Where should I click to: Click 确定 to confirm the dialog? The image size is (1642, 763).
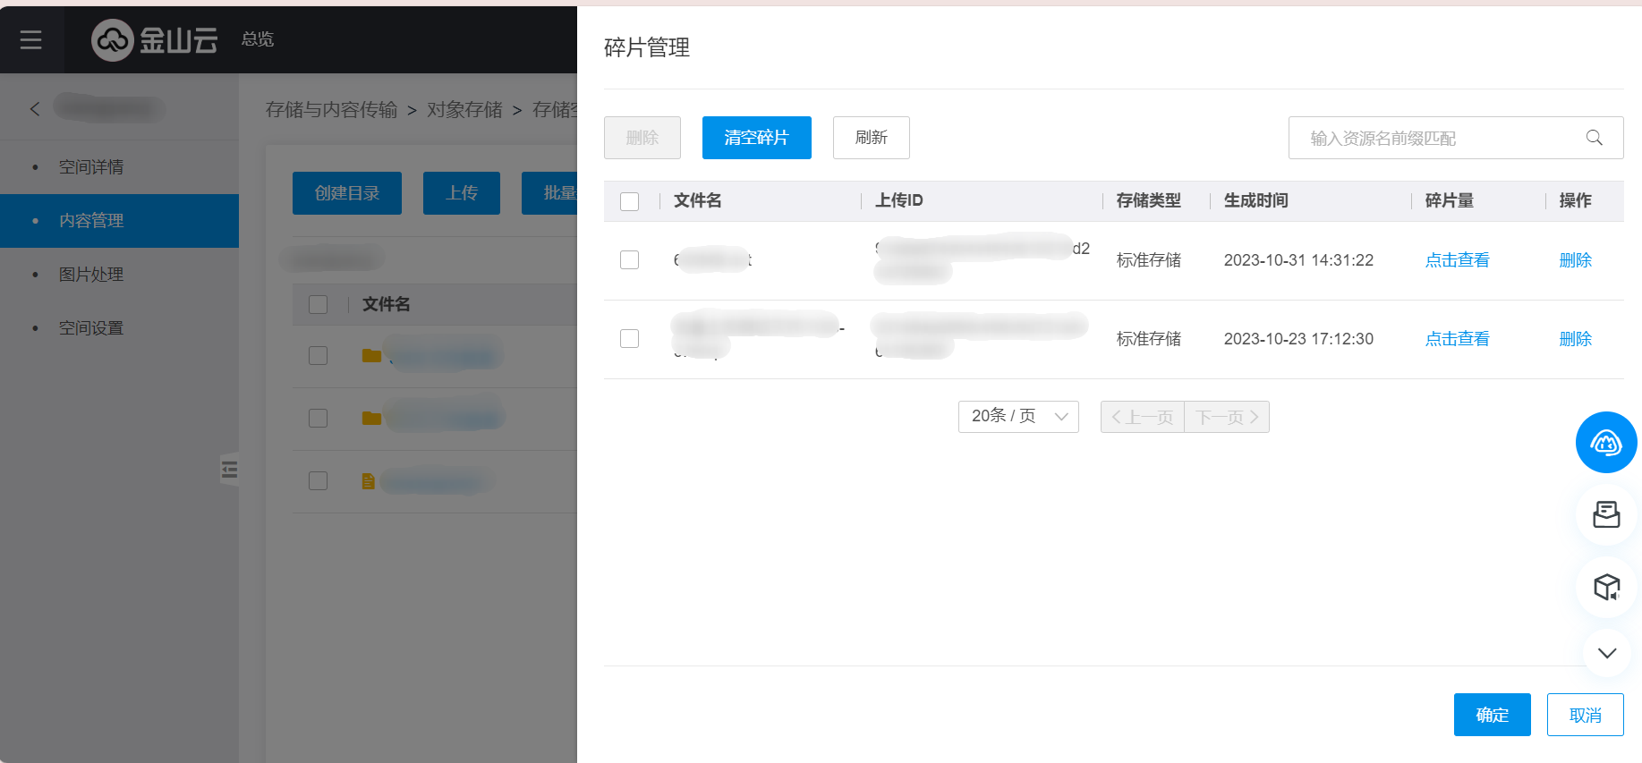pyautogui.click(x=1493, y=715)
